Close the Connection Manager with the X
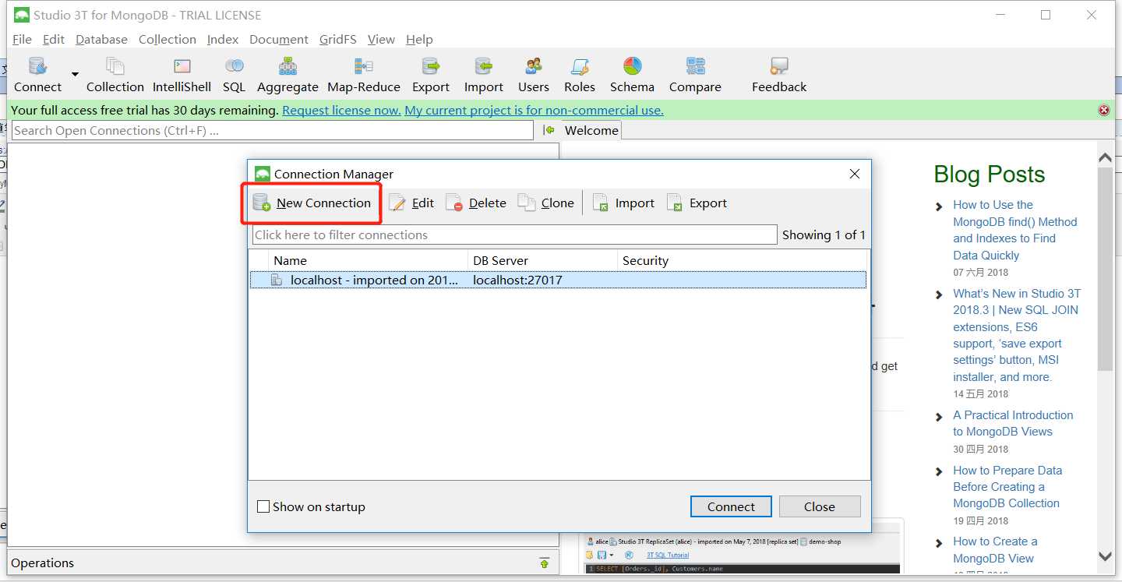Screen dimensions: 1122x582 (x=854, y=174)
